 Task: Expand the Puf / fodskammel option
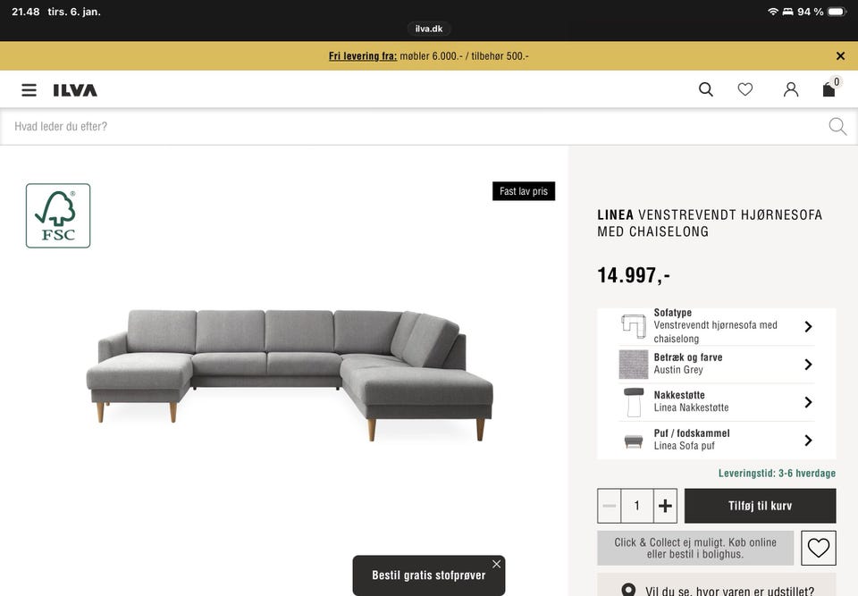[716, 440]
